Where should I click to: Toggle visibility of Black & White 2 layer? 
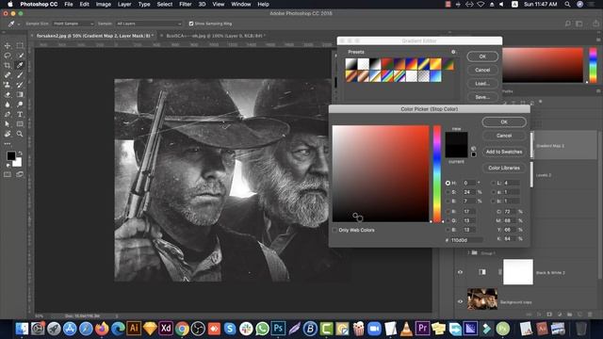[x=461, y=272]
